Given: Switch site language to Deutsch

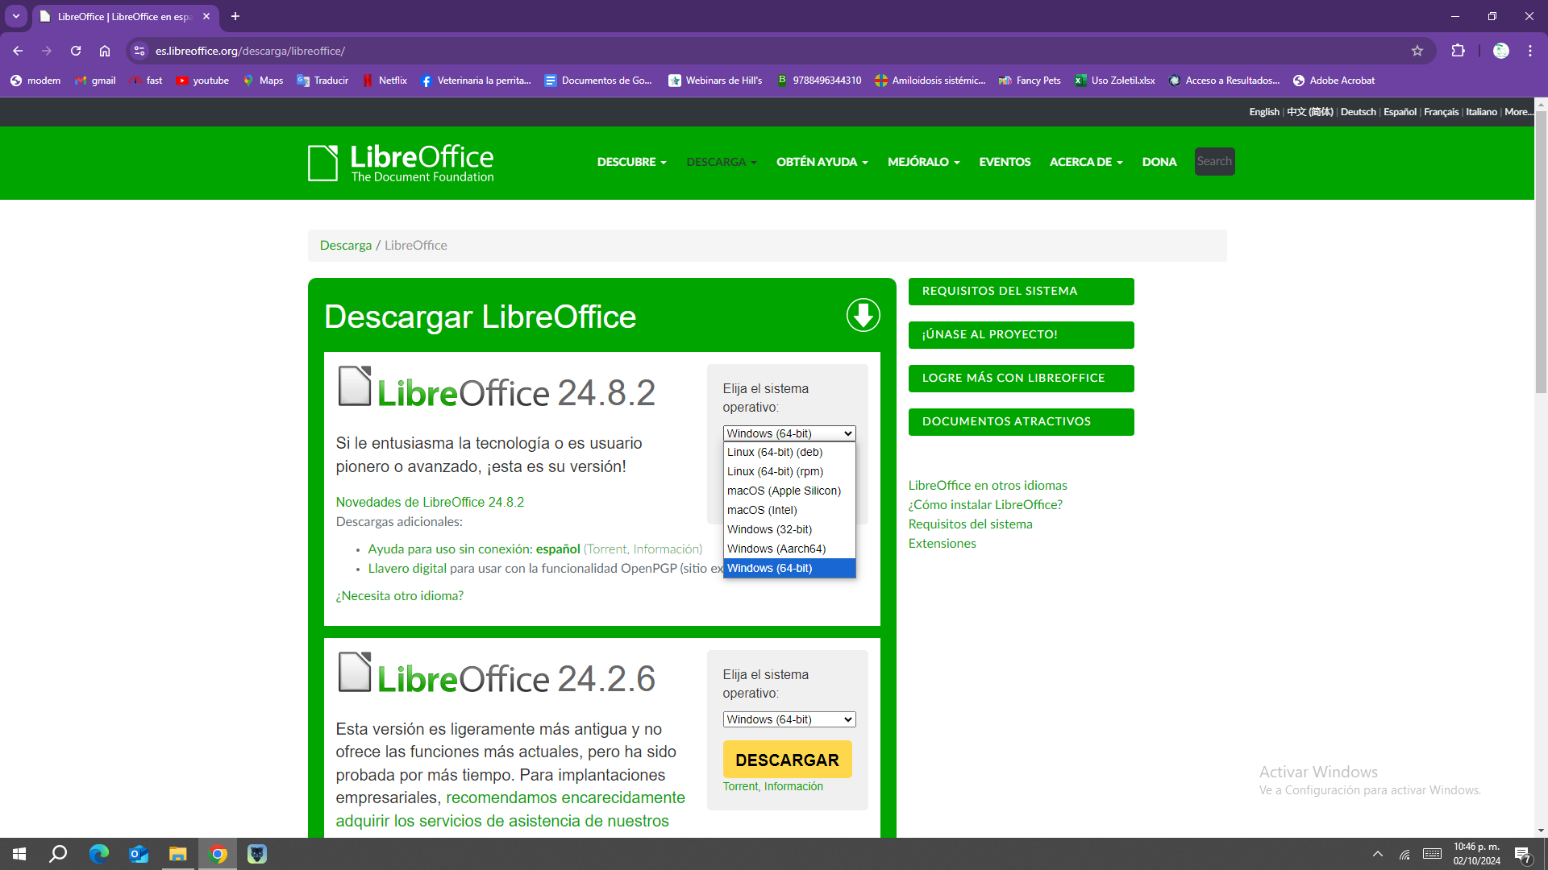Looking at the screenshot, I should pyautogui.click(x=1358, y=112).
